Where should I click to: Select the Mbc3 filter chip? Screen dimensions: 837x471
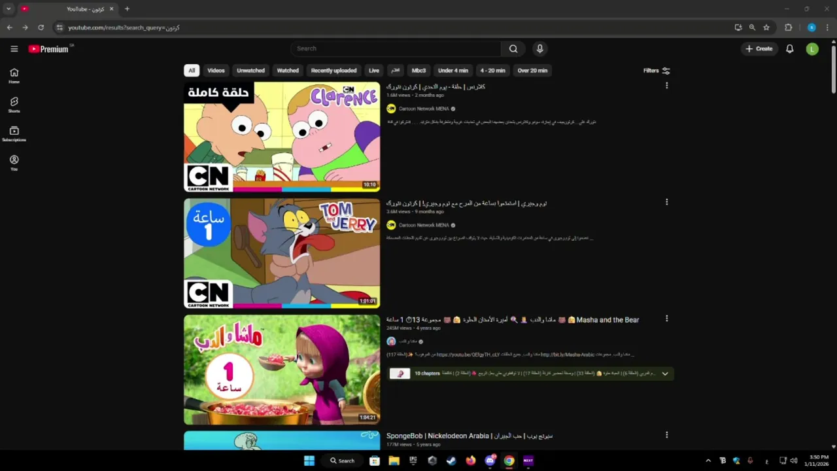coord(418,71)
